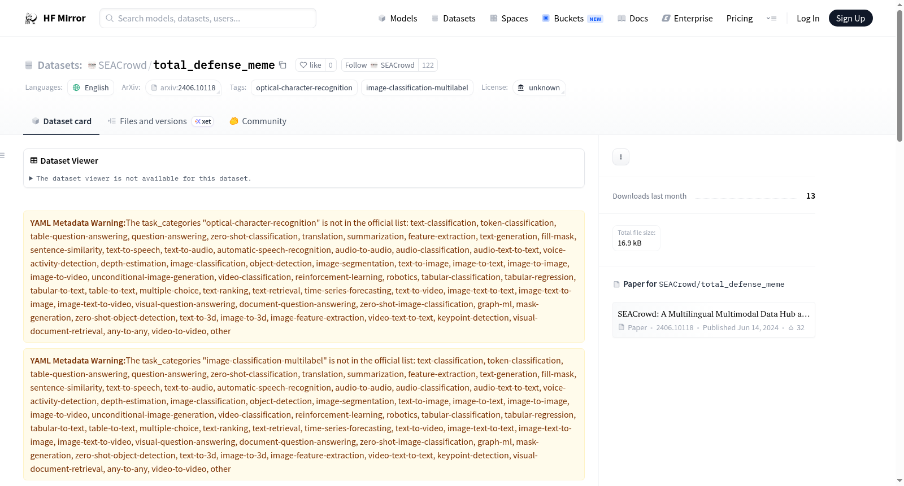
Task: Click the NEW badge next to Buckets
Action: pyautogui.click(x=596, y=19)
